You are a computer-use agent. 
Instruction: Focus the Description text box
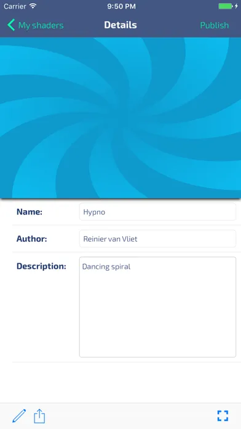pyautogui.click(x=157, y=307)
